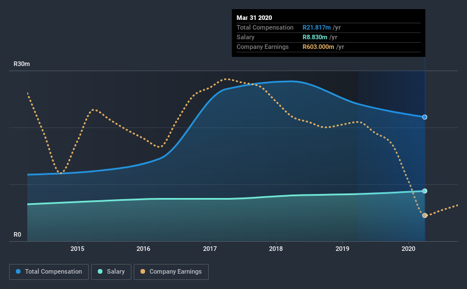Click the Mar 31 2020 tooltip date
The width and height of the screenshot is (467, 289).
[254, 18]
